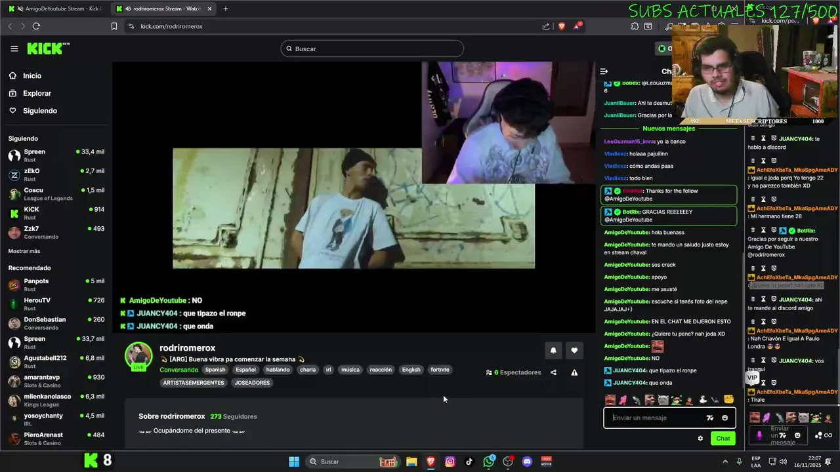
Task: Select the ARTISTASEMERGENTES tag
Action: click(x=194, y=383)
